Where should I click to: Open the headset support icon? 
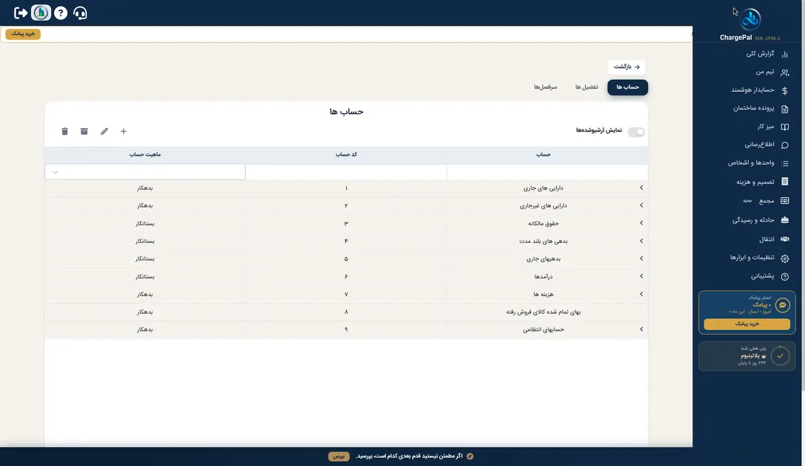tap(80, 13)
